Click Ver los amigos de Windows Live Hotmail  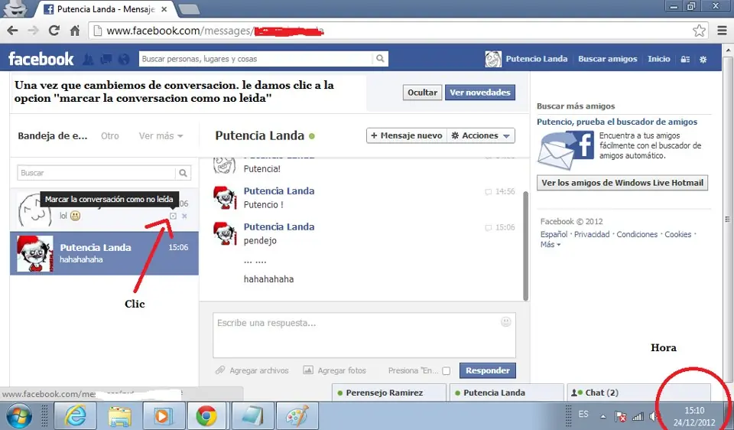tap(622, 183)
